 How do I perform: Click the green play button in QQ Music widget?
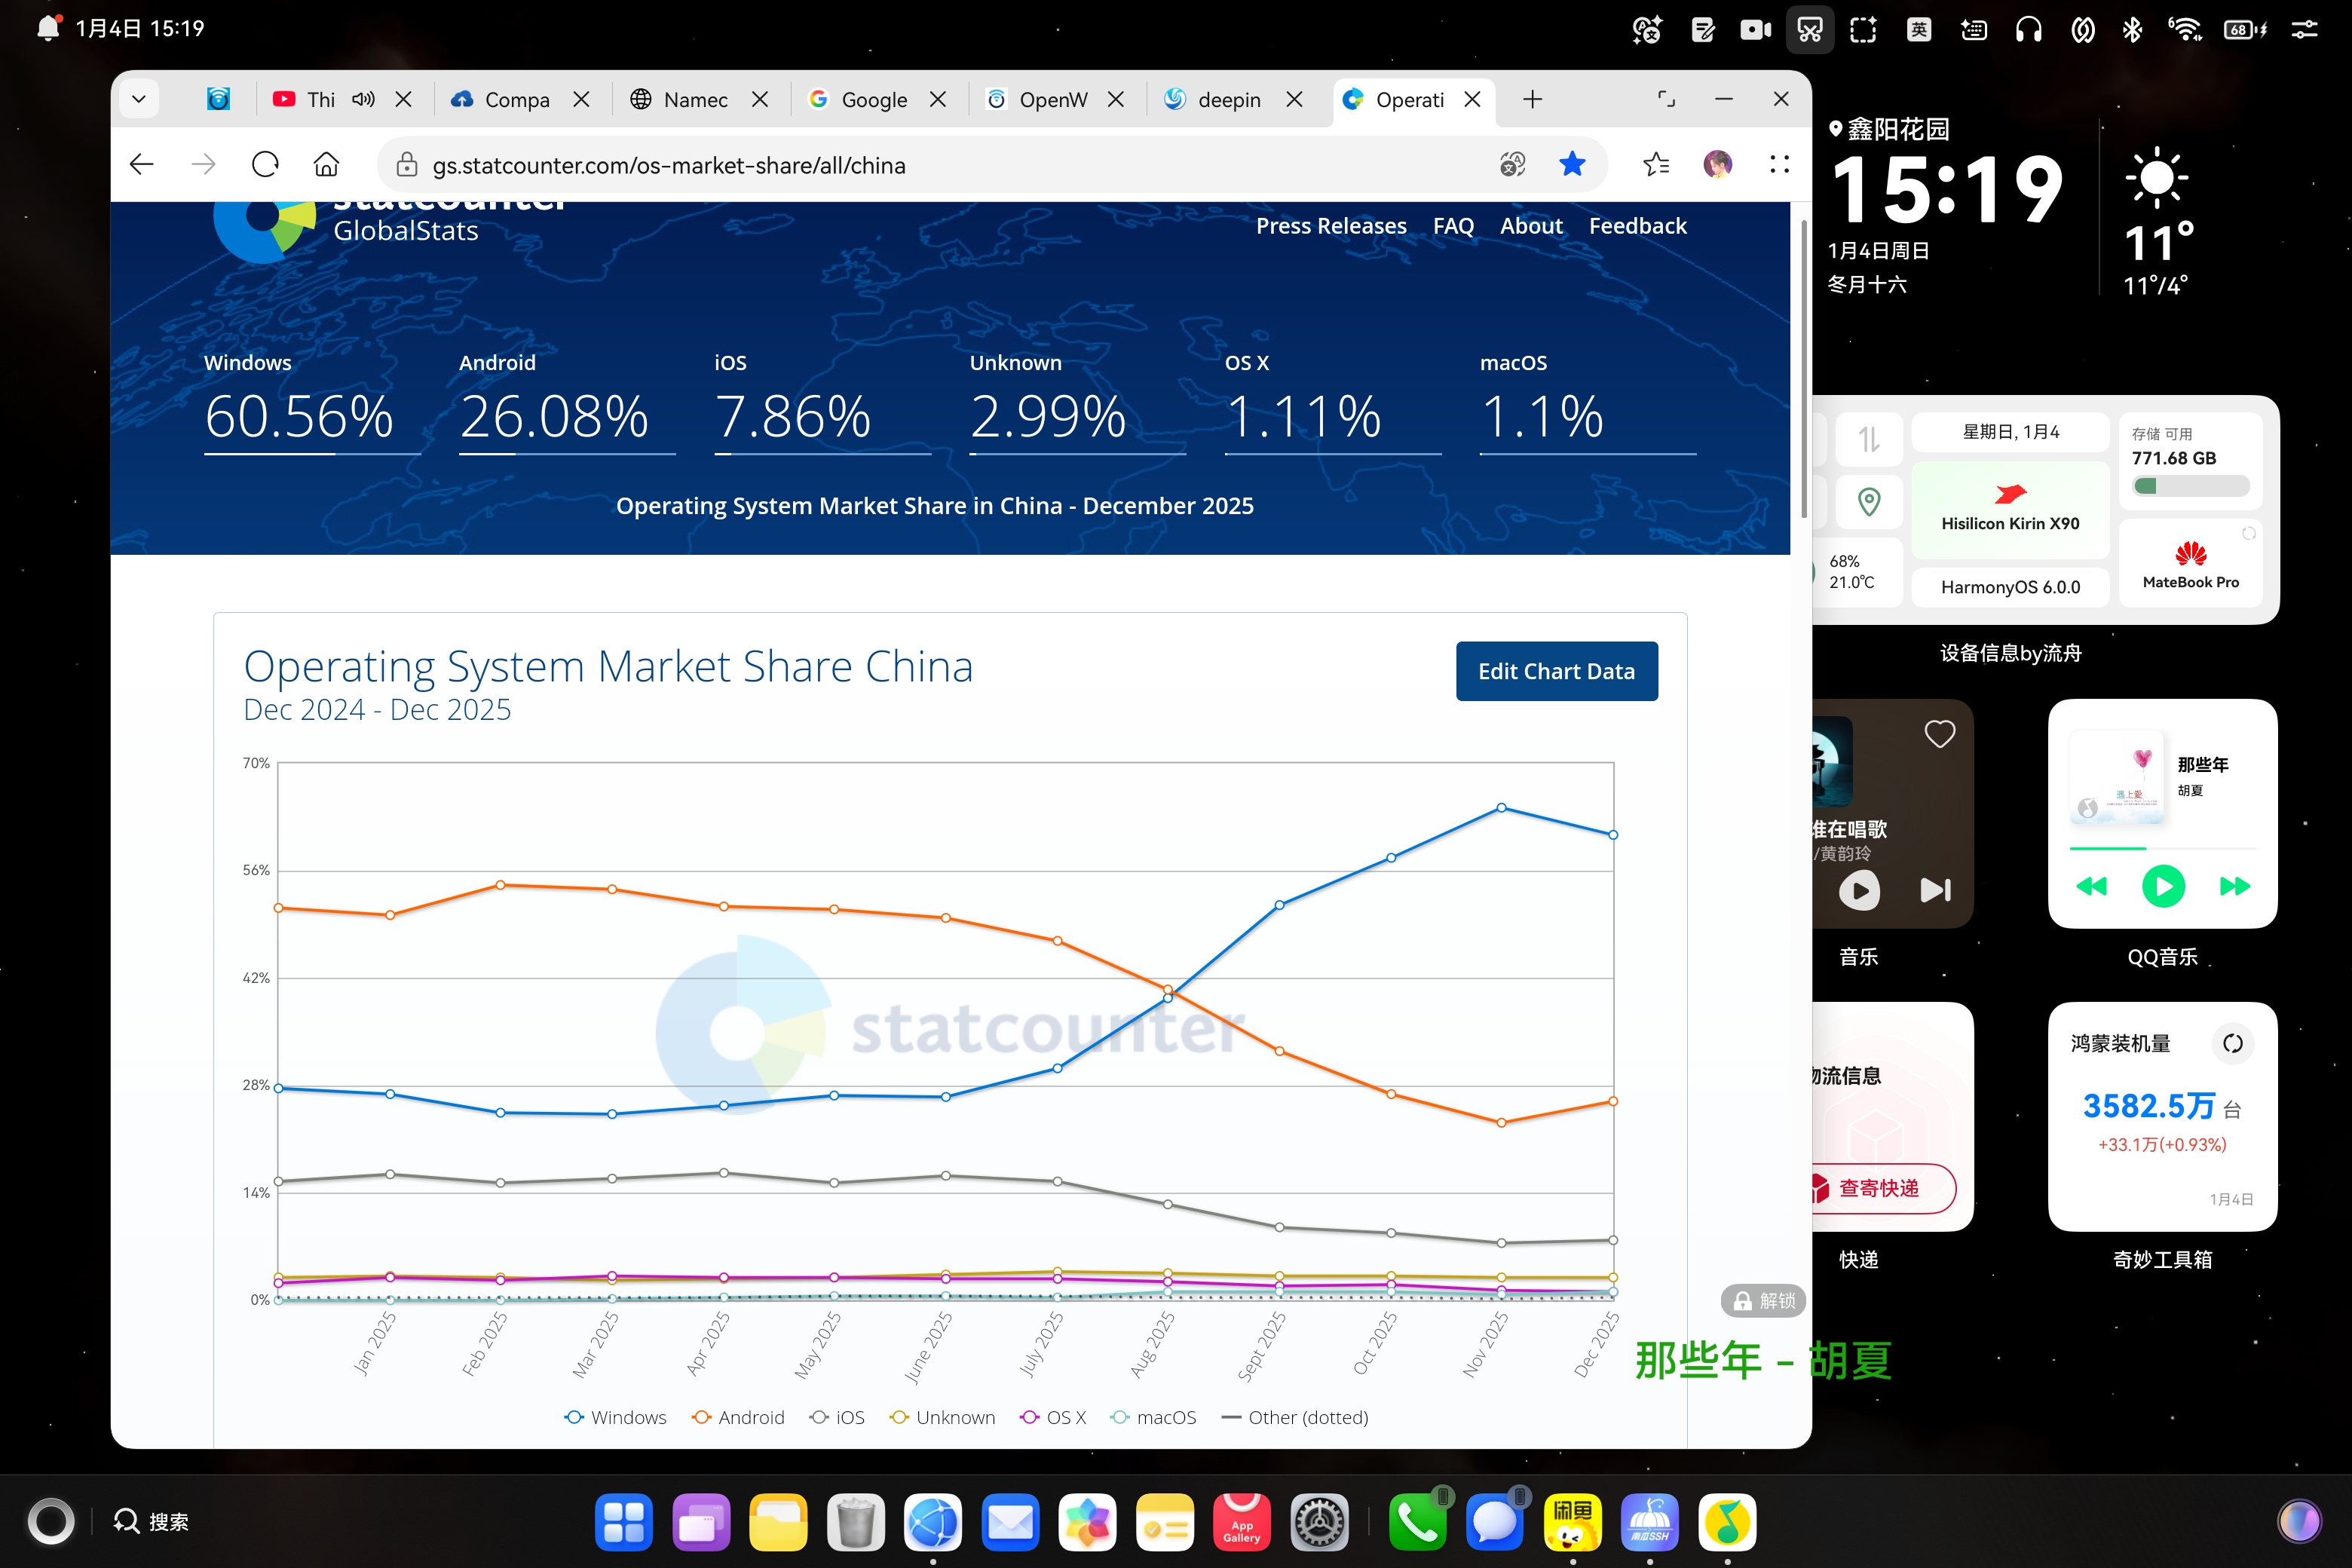[x=2163, y=886]
